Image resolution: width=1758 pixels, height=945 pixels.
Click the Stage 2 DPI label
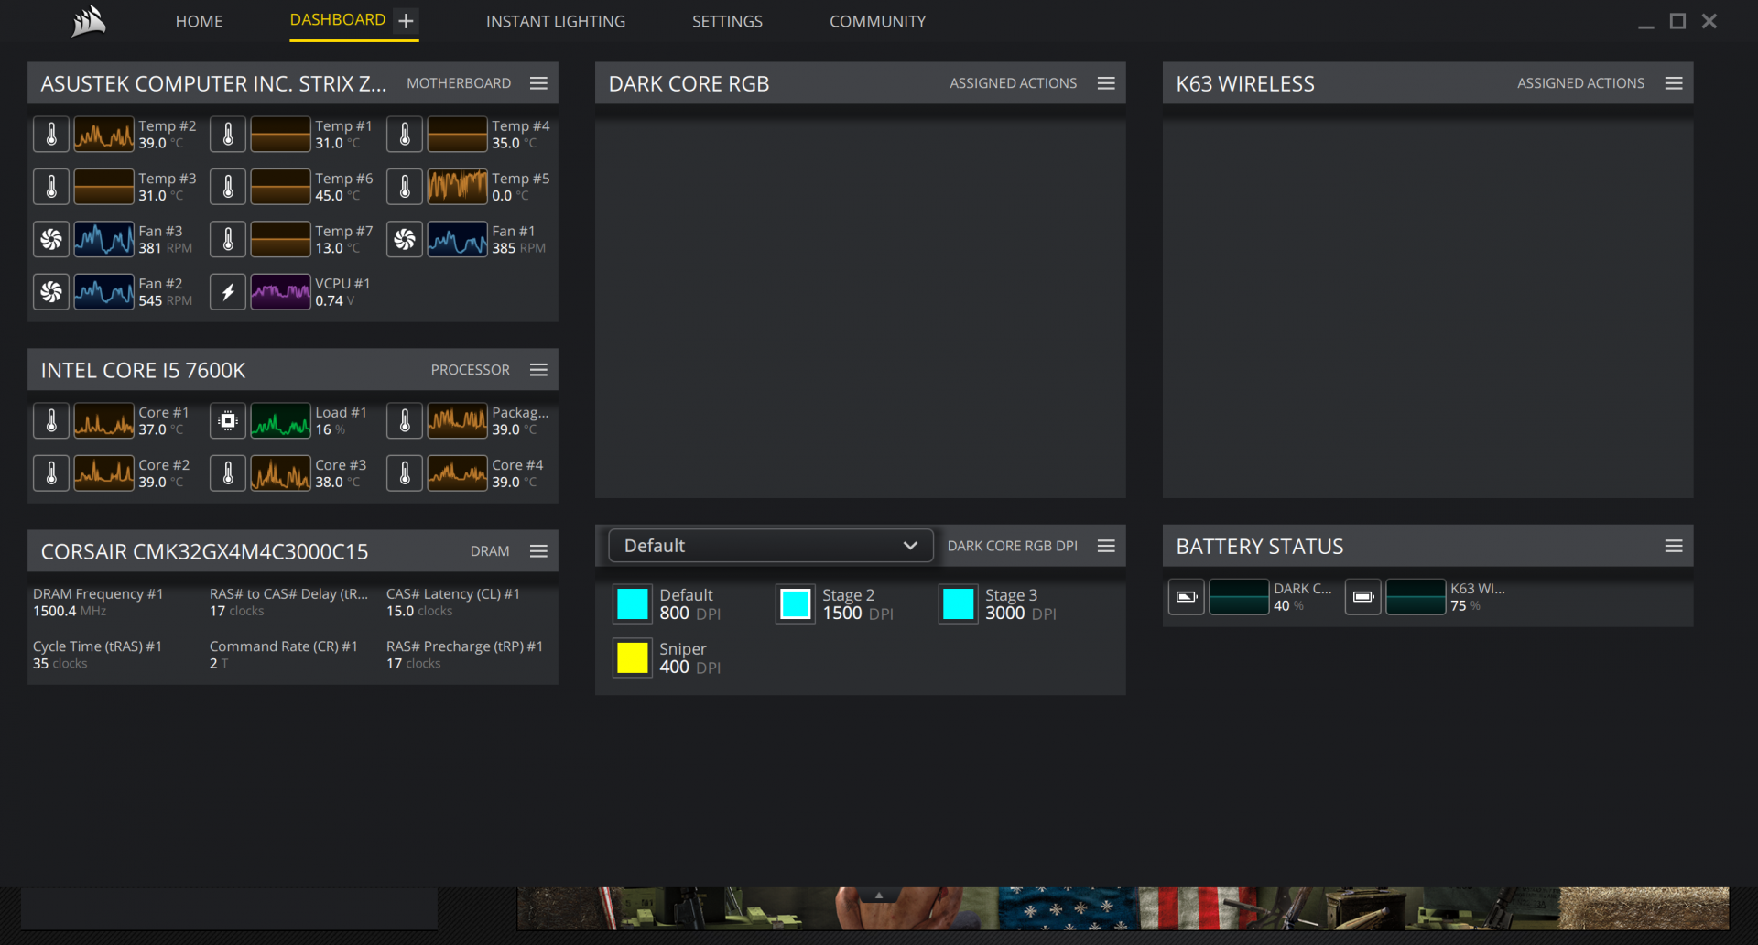point(849,595)
